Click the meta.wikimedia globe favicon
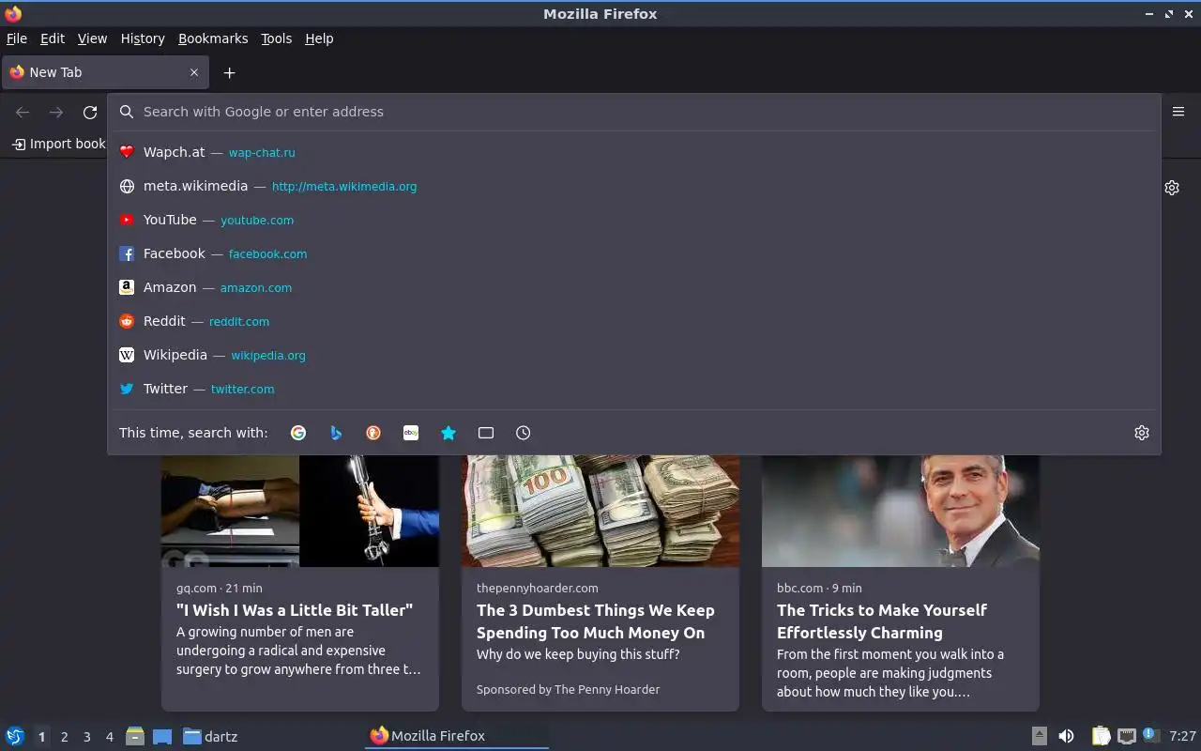1201x751 pixels. (x=127, y=186)
